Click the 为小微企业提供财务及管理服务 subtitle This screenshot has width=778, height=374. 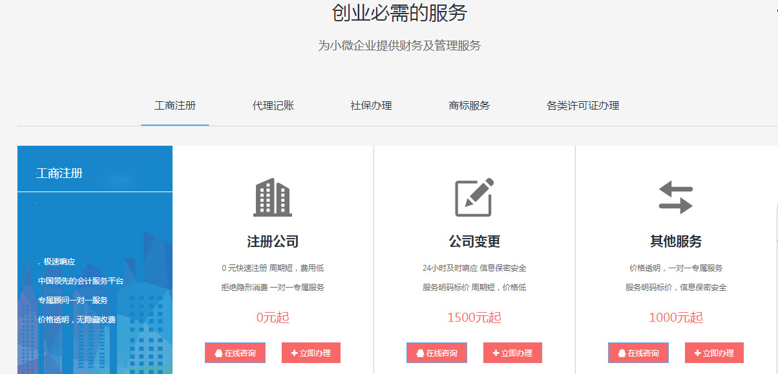coord(399,46)
